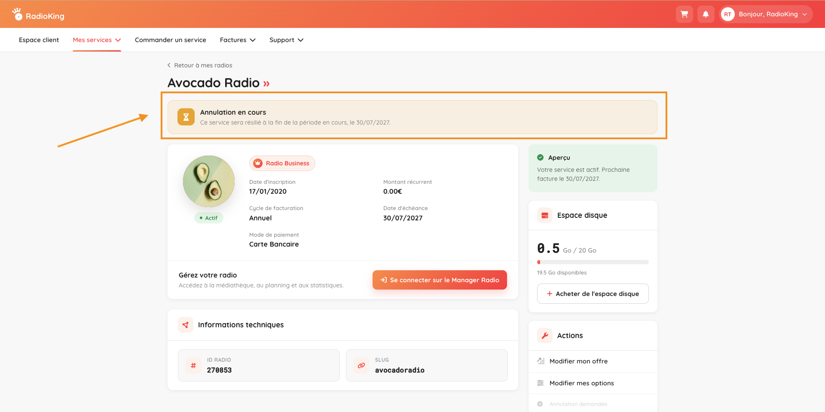
Task: Click the billing cycle value Annuel
Action: [260, 218]
